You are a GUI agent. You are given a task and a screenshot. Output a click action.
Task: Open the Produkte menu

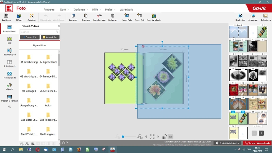click(x=49, y=10)
